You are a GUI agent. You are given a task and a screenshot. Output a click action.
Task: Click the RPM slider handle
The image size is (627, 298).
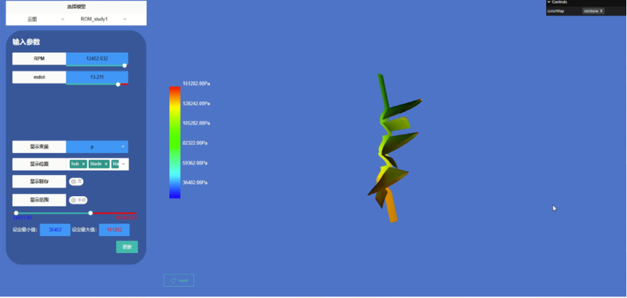[125, 65]
